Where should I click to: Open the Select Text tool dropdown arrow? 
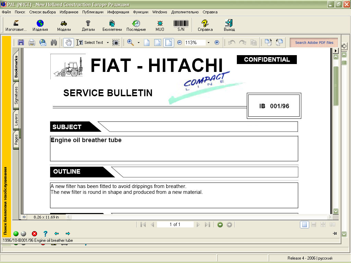(x=108, y=42)
